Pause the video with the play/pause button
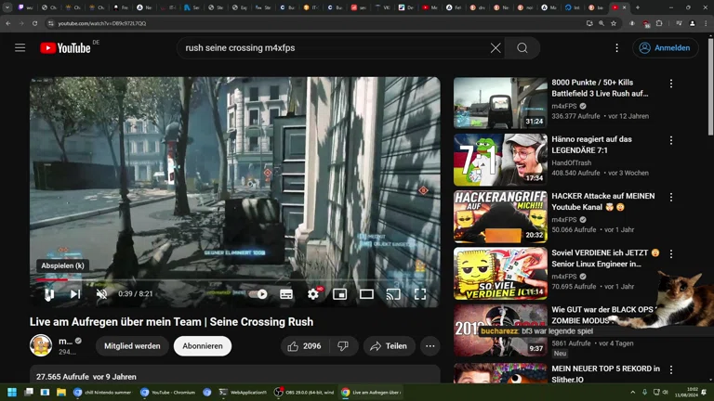 click(x=49, y=294)
